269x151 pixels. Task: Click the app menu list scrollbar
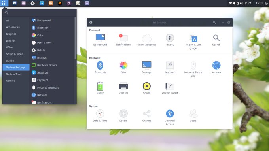75,38
